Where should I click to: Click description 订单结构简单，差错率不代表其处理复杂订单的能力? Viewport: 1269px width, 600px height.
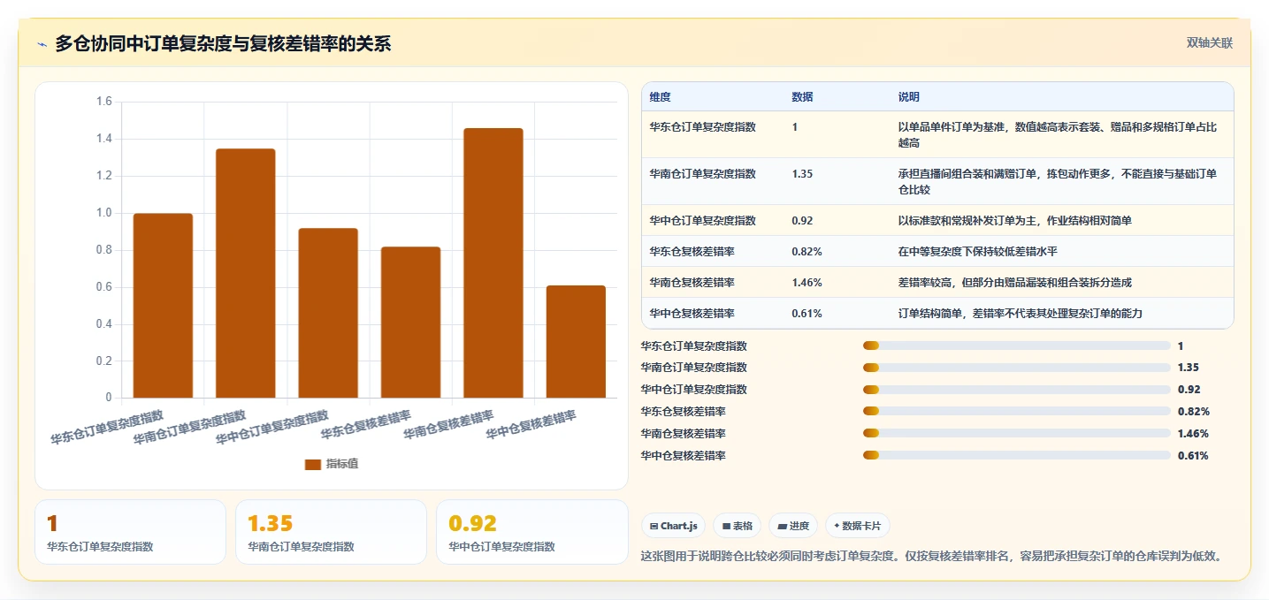(1020, 314)
